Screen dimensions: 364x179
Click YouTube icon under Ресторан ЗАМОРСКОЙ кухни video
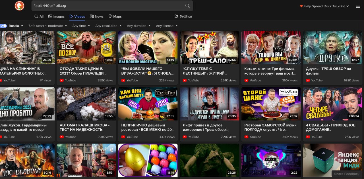tap(246, 137)
